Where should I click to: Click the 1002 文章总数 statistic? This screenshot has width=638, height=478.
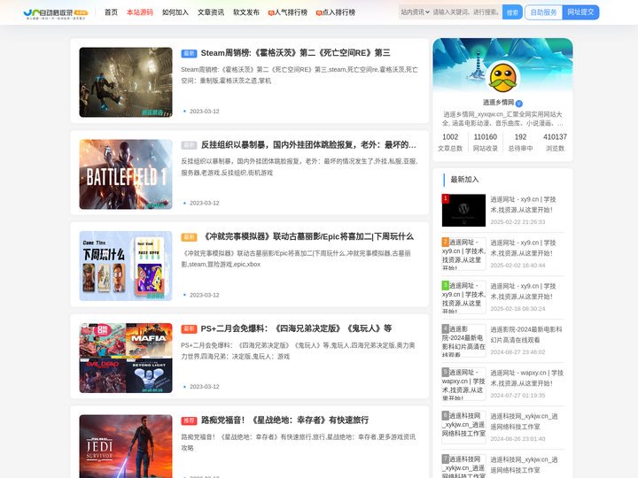click(x=450, y=143)
